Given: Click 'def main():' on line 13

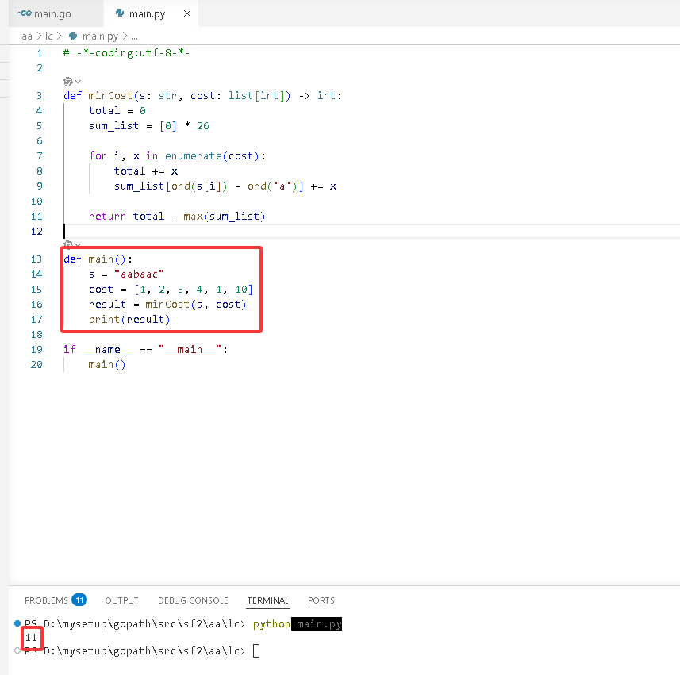Looking at the screenshot, I should tap(98, 259).
